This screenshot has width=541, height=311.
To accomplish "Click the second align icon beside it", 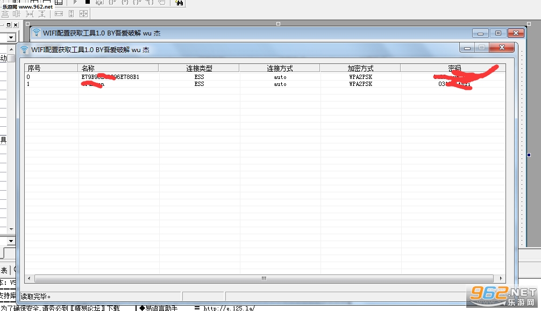I will coord(17,14).
